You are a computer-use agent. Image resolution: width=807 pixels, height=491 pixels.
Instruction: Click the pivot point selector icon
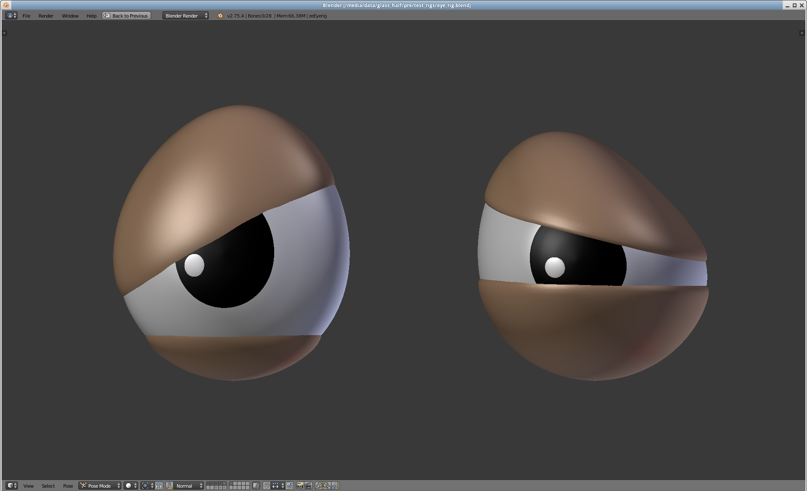point(145,486)
